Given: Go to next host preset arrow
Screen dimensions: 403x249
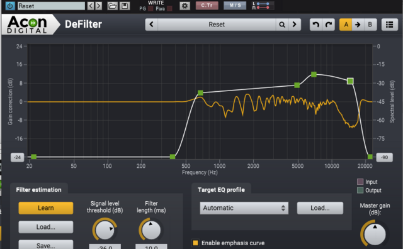Looking at the screenshot, I should [98, 6].
